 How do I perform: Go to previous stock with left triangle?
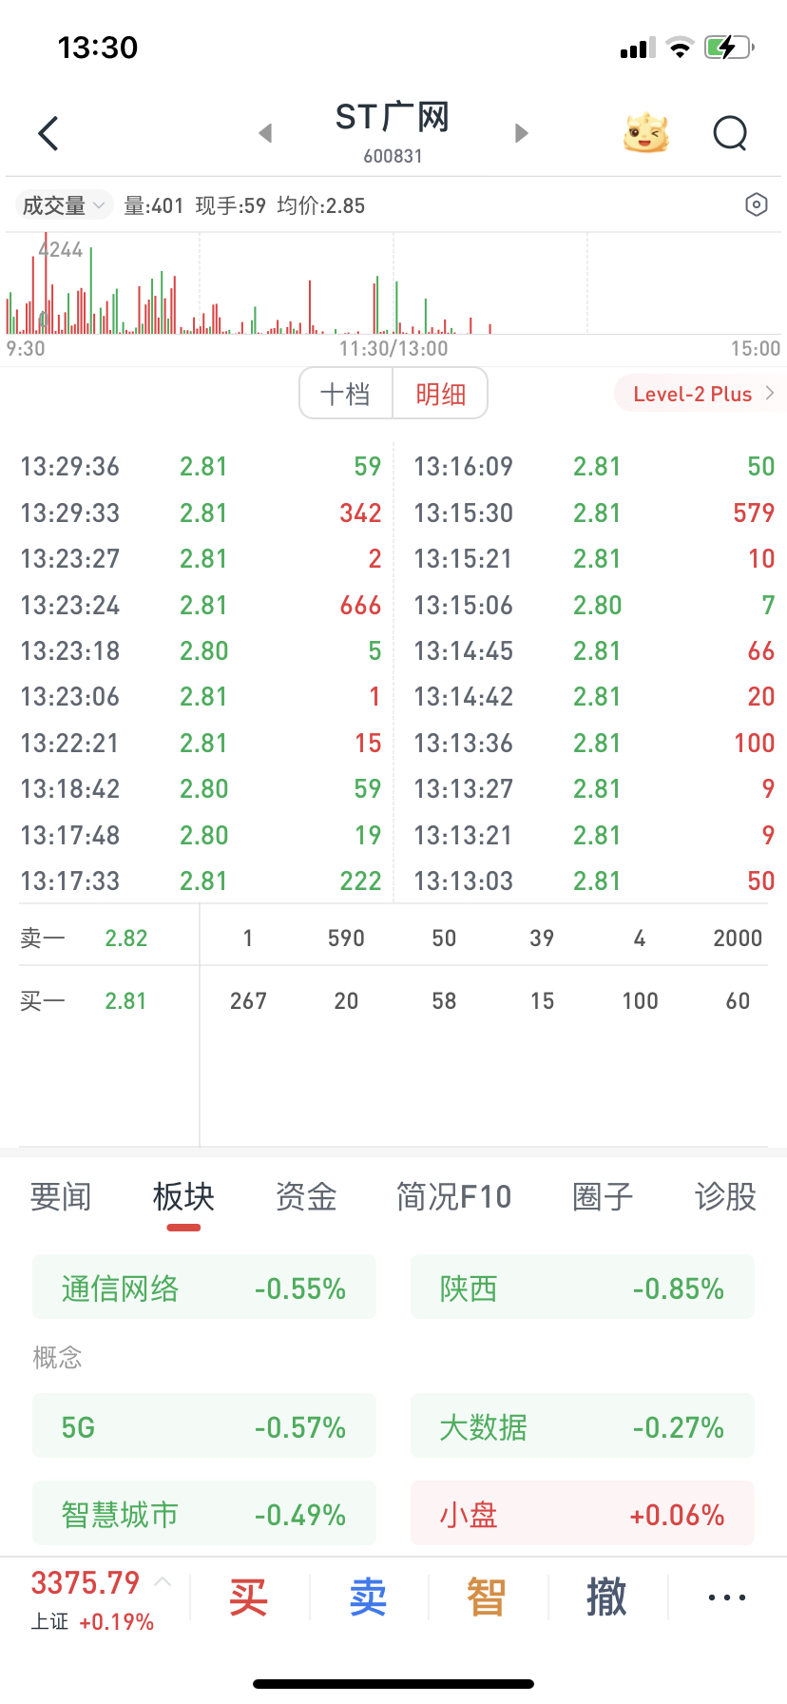pyautogui.click(x=266, y=133)
